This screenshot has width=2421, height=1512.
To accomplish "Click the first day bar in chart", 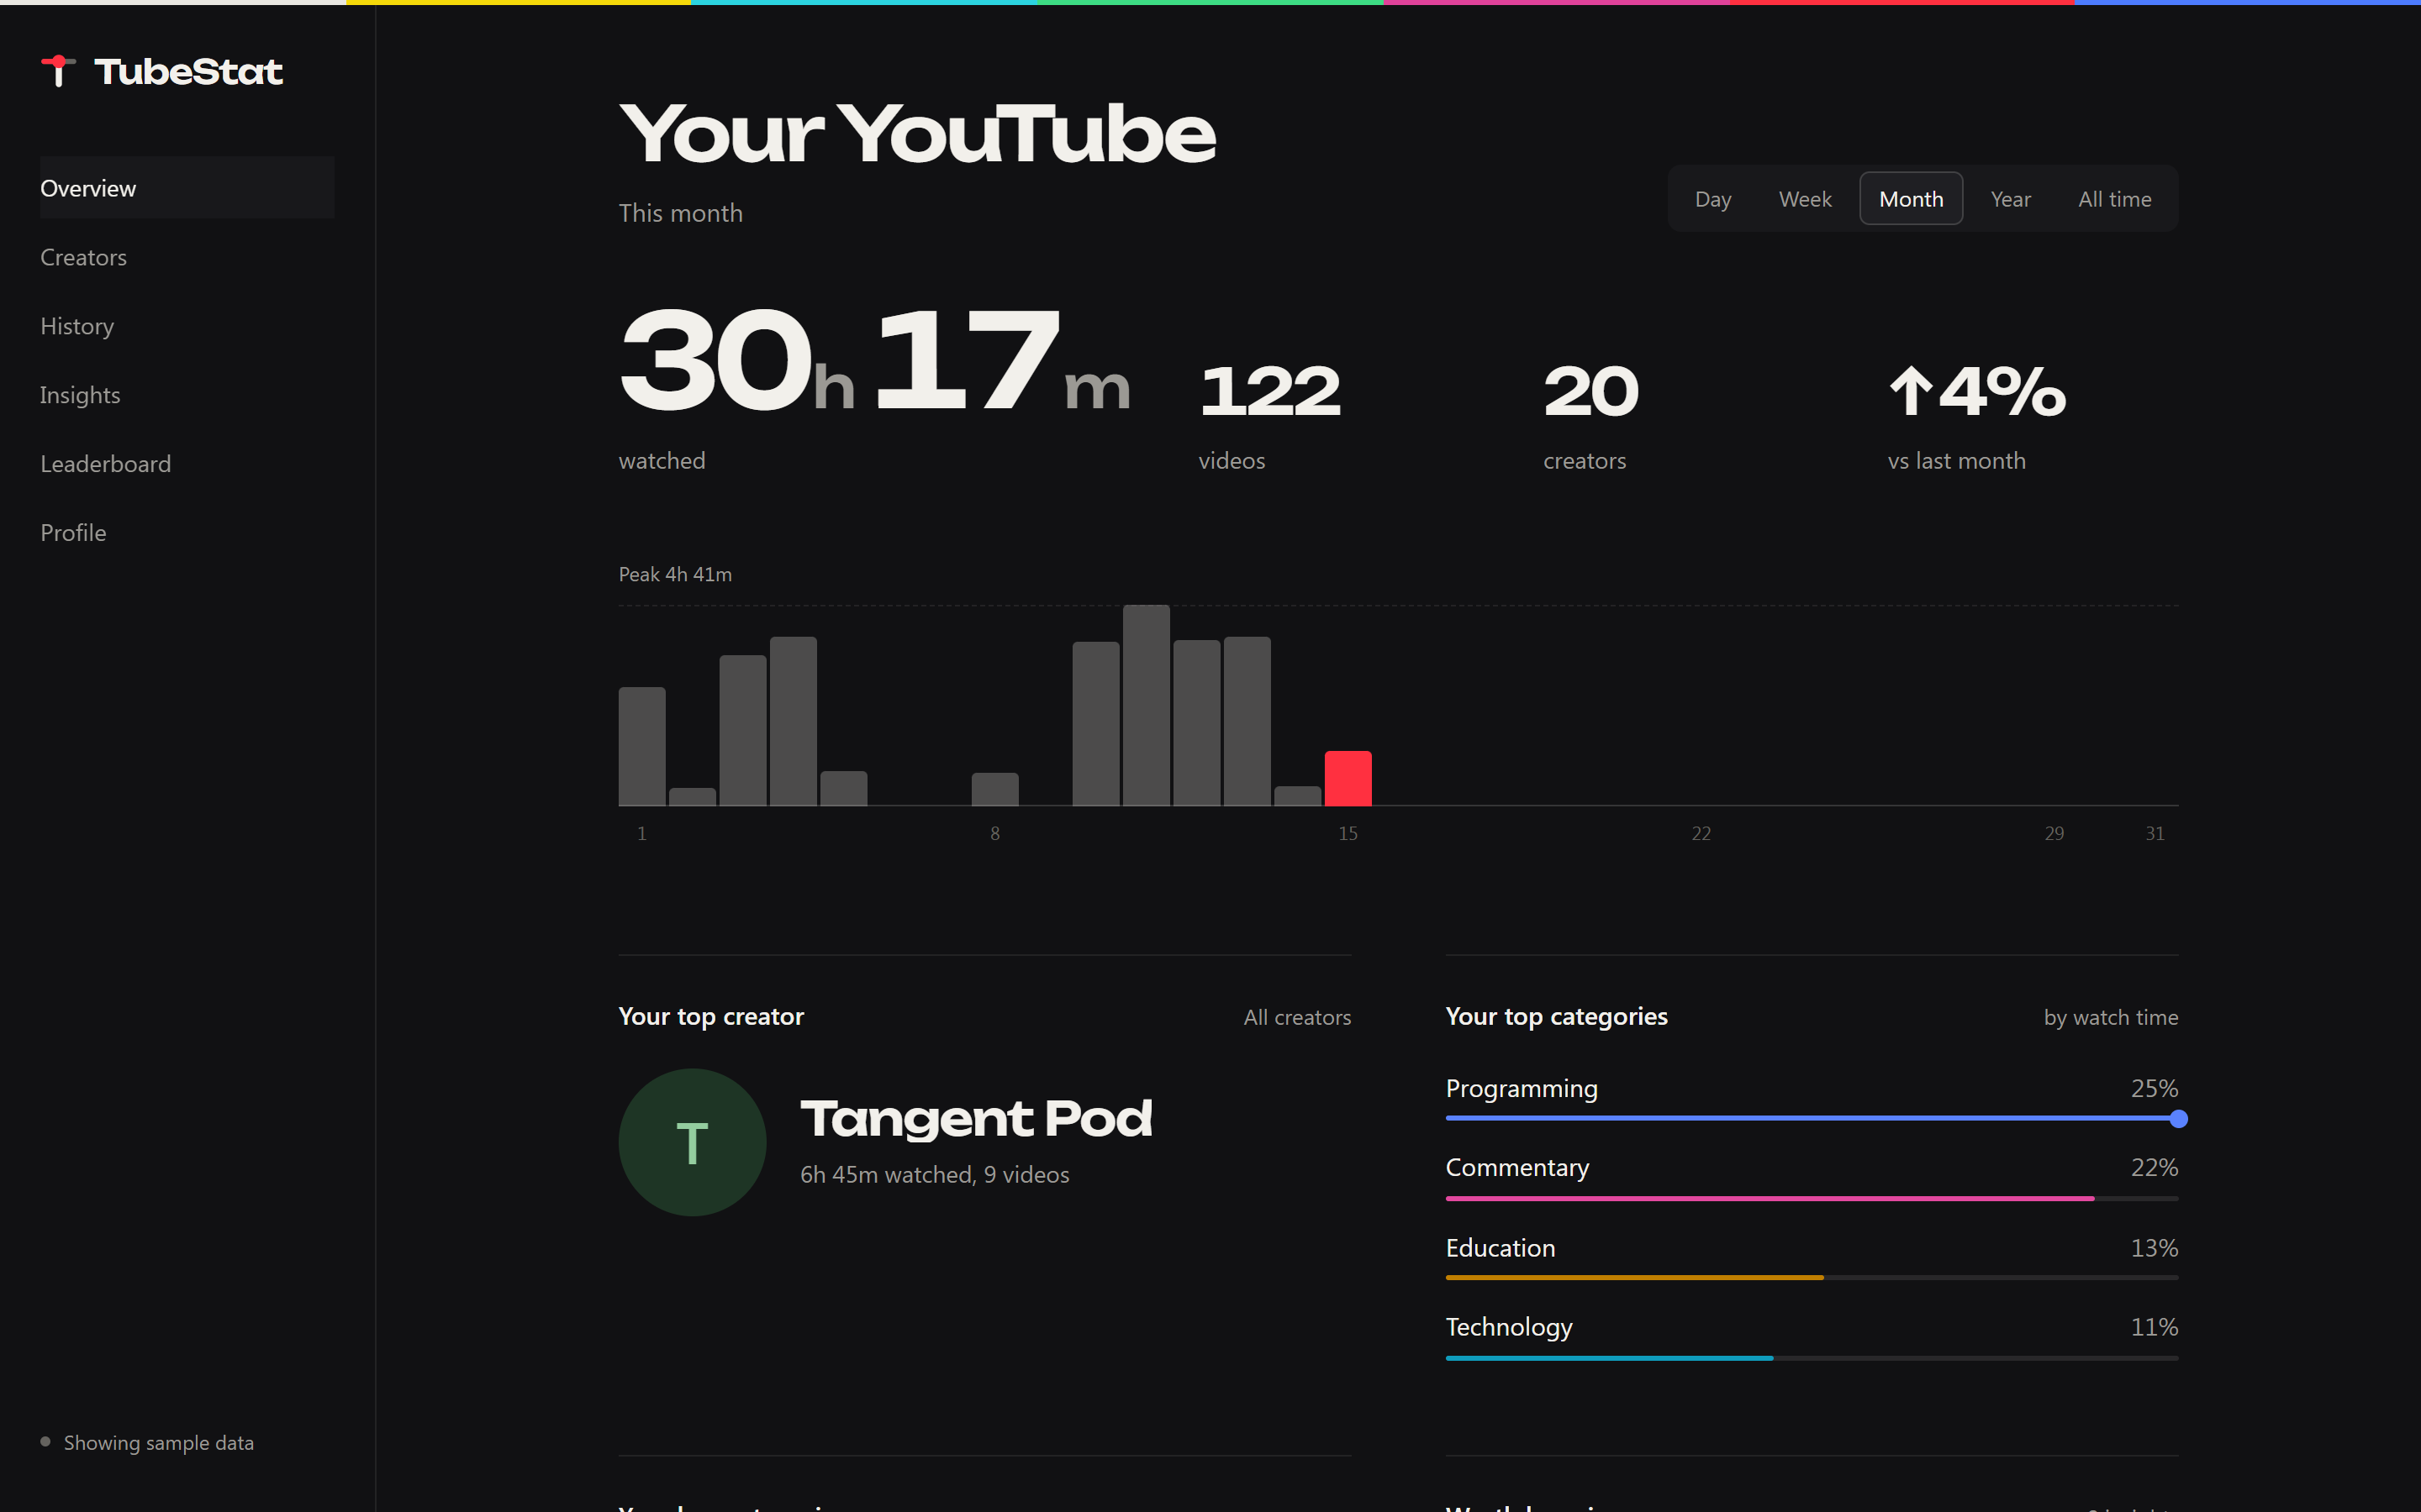I will (x=641, y=746).
